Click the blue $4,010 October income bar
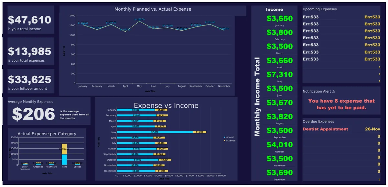This screenshot has height=187, width=388. [x=137, y=160]
